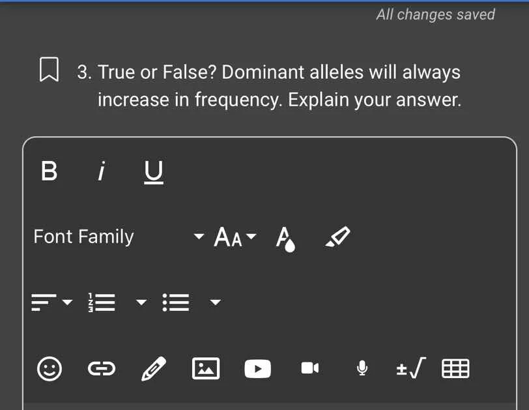529x410 pixels.
Task: Toggle italic formatting
Action: 102,171
